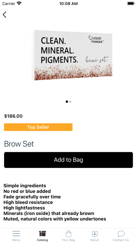The height and width of the screenshot is (244, 137).
Task: Open the Your Bag shopping icon
Action: [x=68, y=233]
